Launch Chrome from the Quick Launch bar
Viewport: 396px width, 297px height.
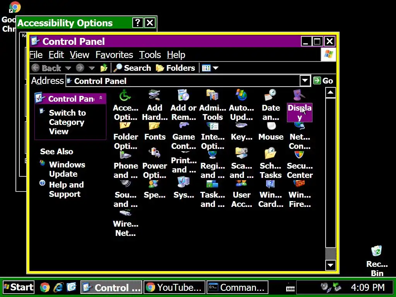coord(45,287)
